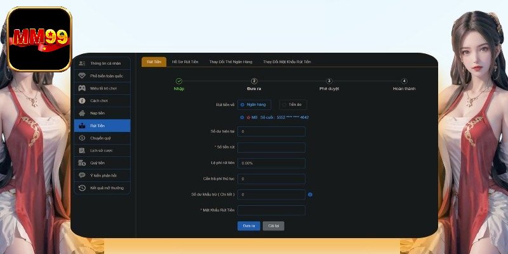Viewport: 508px width, 254px height.
Task: Open Miêu tả trò chơi gamepad icon
Action: point(82,88)
